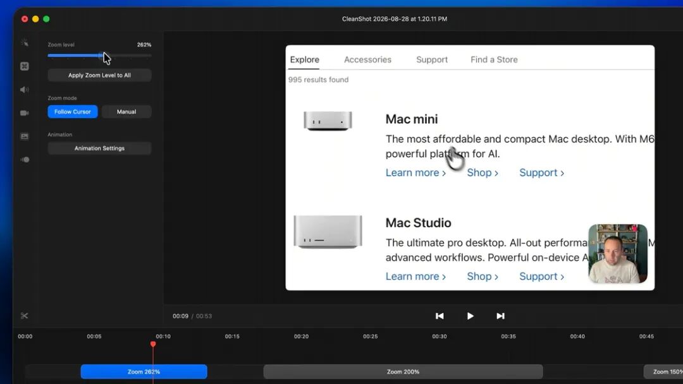Viewport: 683px width, 384px height.
Task: Click Learn more under Mac mini
Action: (415, 172)
